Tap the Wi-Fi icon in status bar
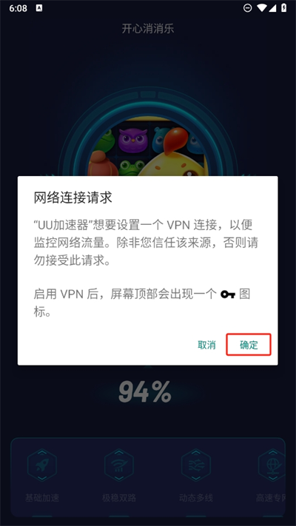Image resolution: width=296 pixels, height=526 pixels. point(262,8)
